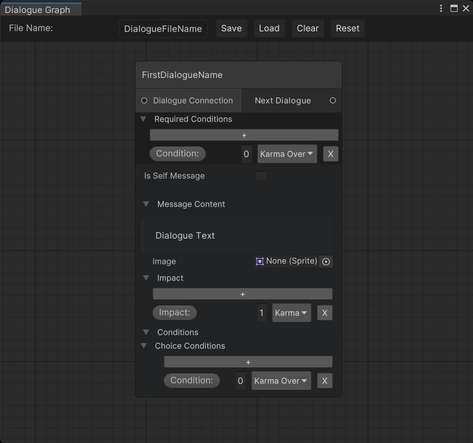Screen dimensions: 473x443
Task: Click the Load button
Action: tap(269, 28)
